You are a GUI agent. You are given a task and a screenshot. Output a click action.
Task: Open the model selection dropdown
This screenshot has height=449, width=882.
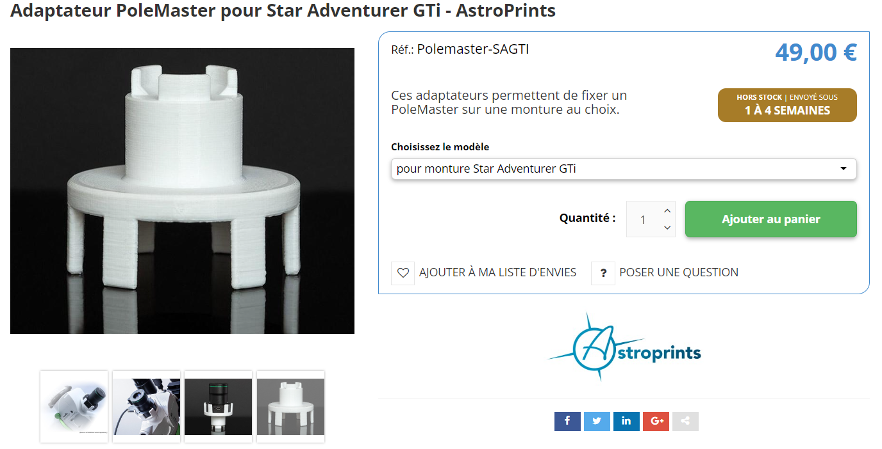(624, 169)
